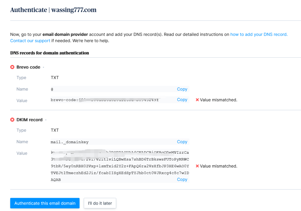301x211 pixels.
Task: Copy the DKIM record value
Action: (182, 179)
